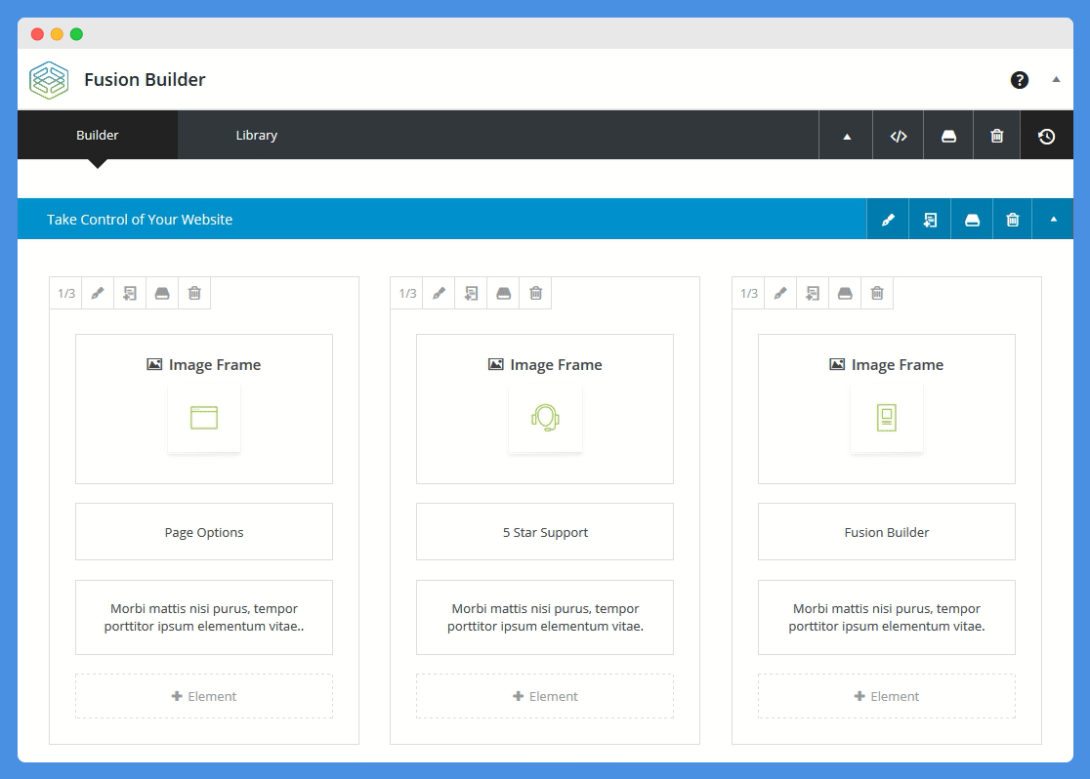Delete the entire page layout via toolbar trash
The width and height of the screenshot is (1090, 779).
[997, 136]
